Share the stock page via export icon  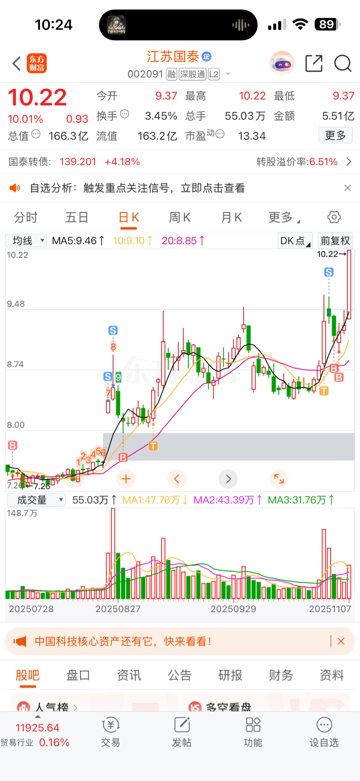tap(314, 63)
